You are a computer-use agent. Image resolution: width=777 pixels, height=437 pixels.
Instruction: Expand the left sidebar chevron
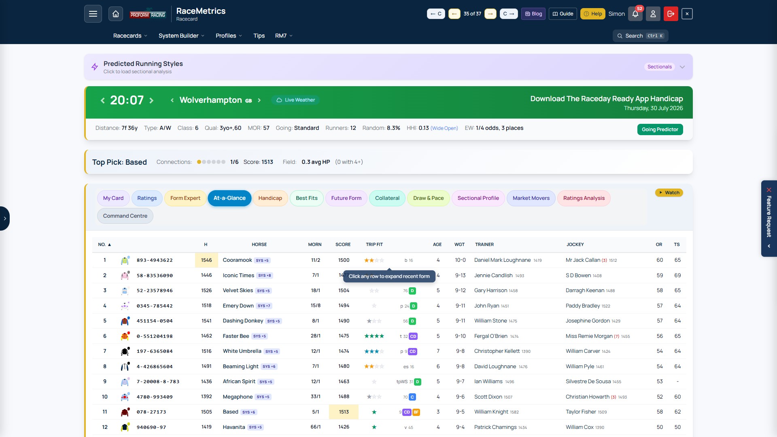4,218
